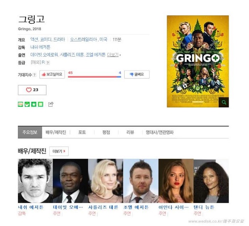
Task: Click the green star bookmark icon
Action: [x=34, y=104]
